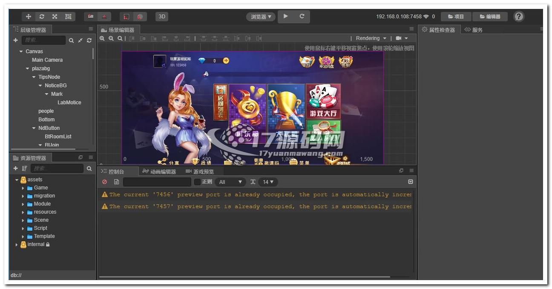Clear the console log output

pos(105,182)
